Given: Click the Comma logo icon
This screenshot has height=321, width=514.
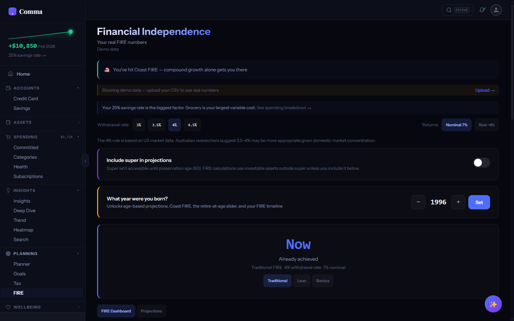Looking at the screenshot, I should tap(12, 11).
